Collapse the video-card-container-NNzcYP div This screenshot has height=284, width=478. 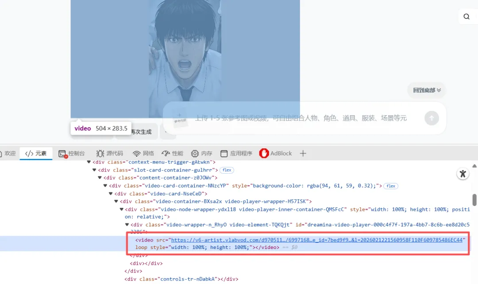click(x=105, y=186)
